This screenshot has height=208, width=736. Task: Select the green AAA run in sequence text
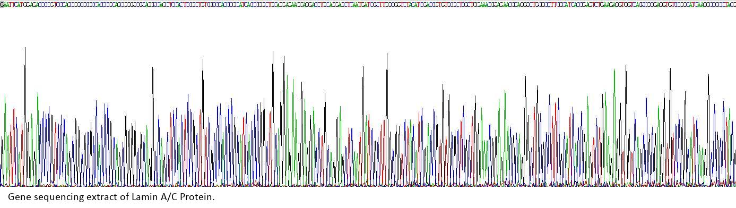(x=484, y=5)
